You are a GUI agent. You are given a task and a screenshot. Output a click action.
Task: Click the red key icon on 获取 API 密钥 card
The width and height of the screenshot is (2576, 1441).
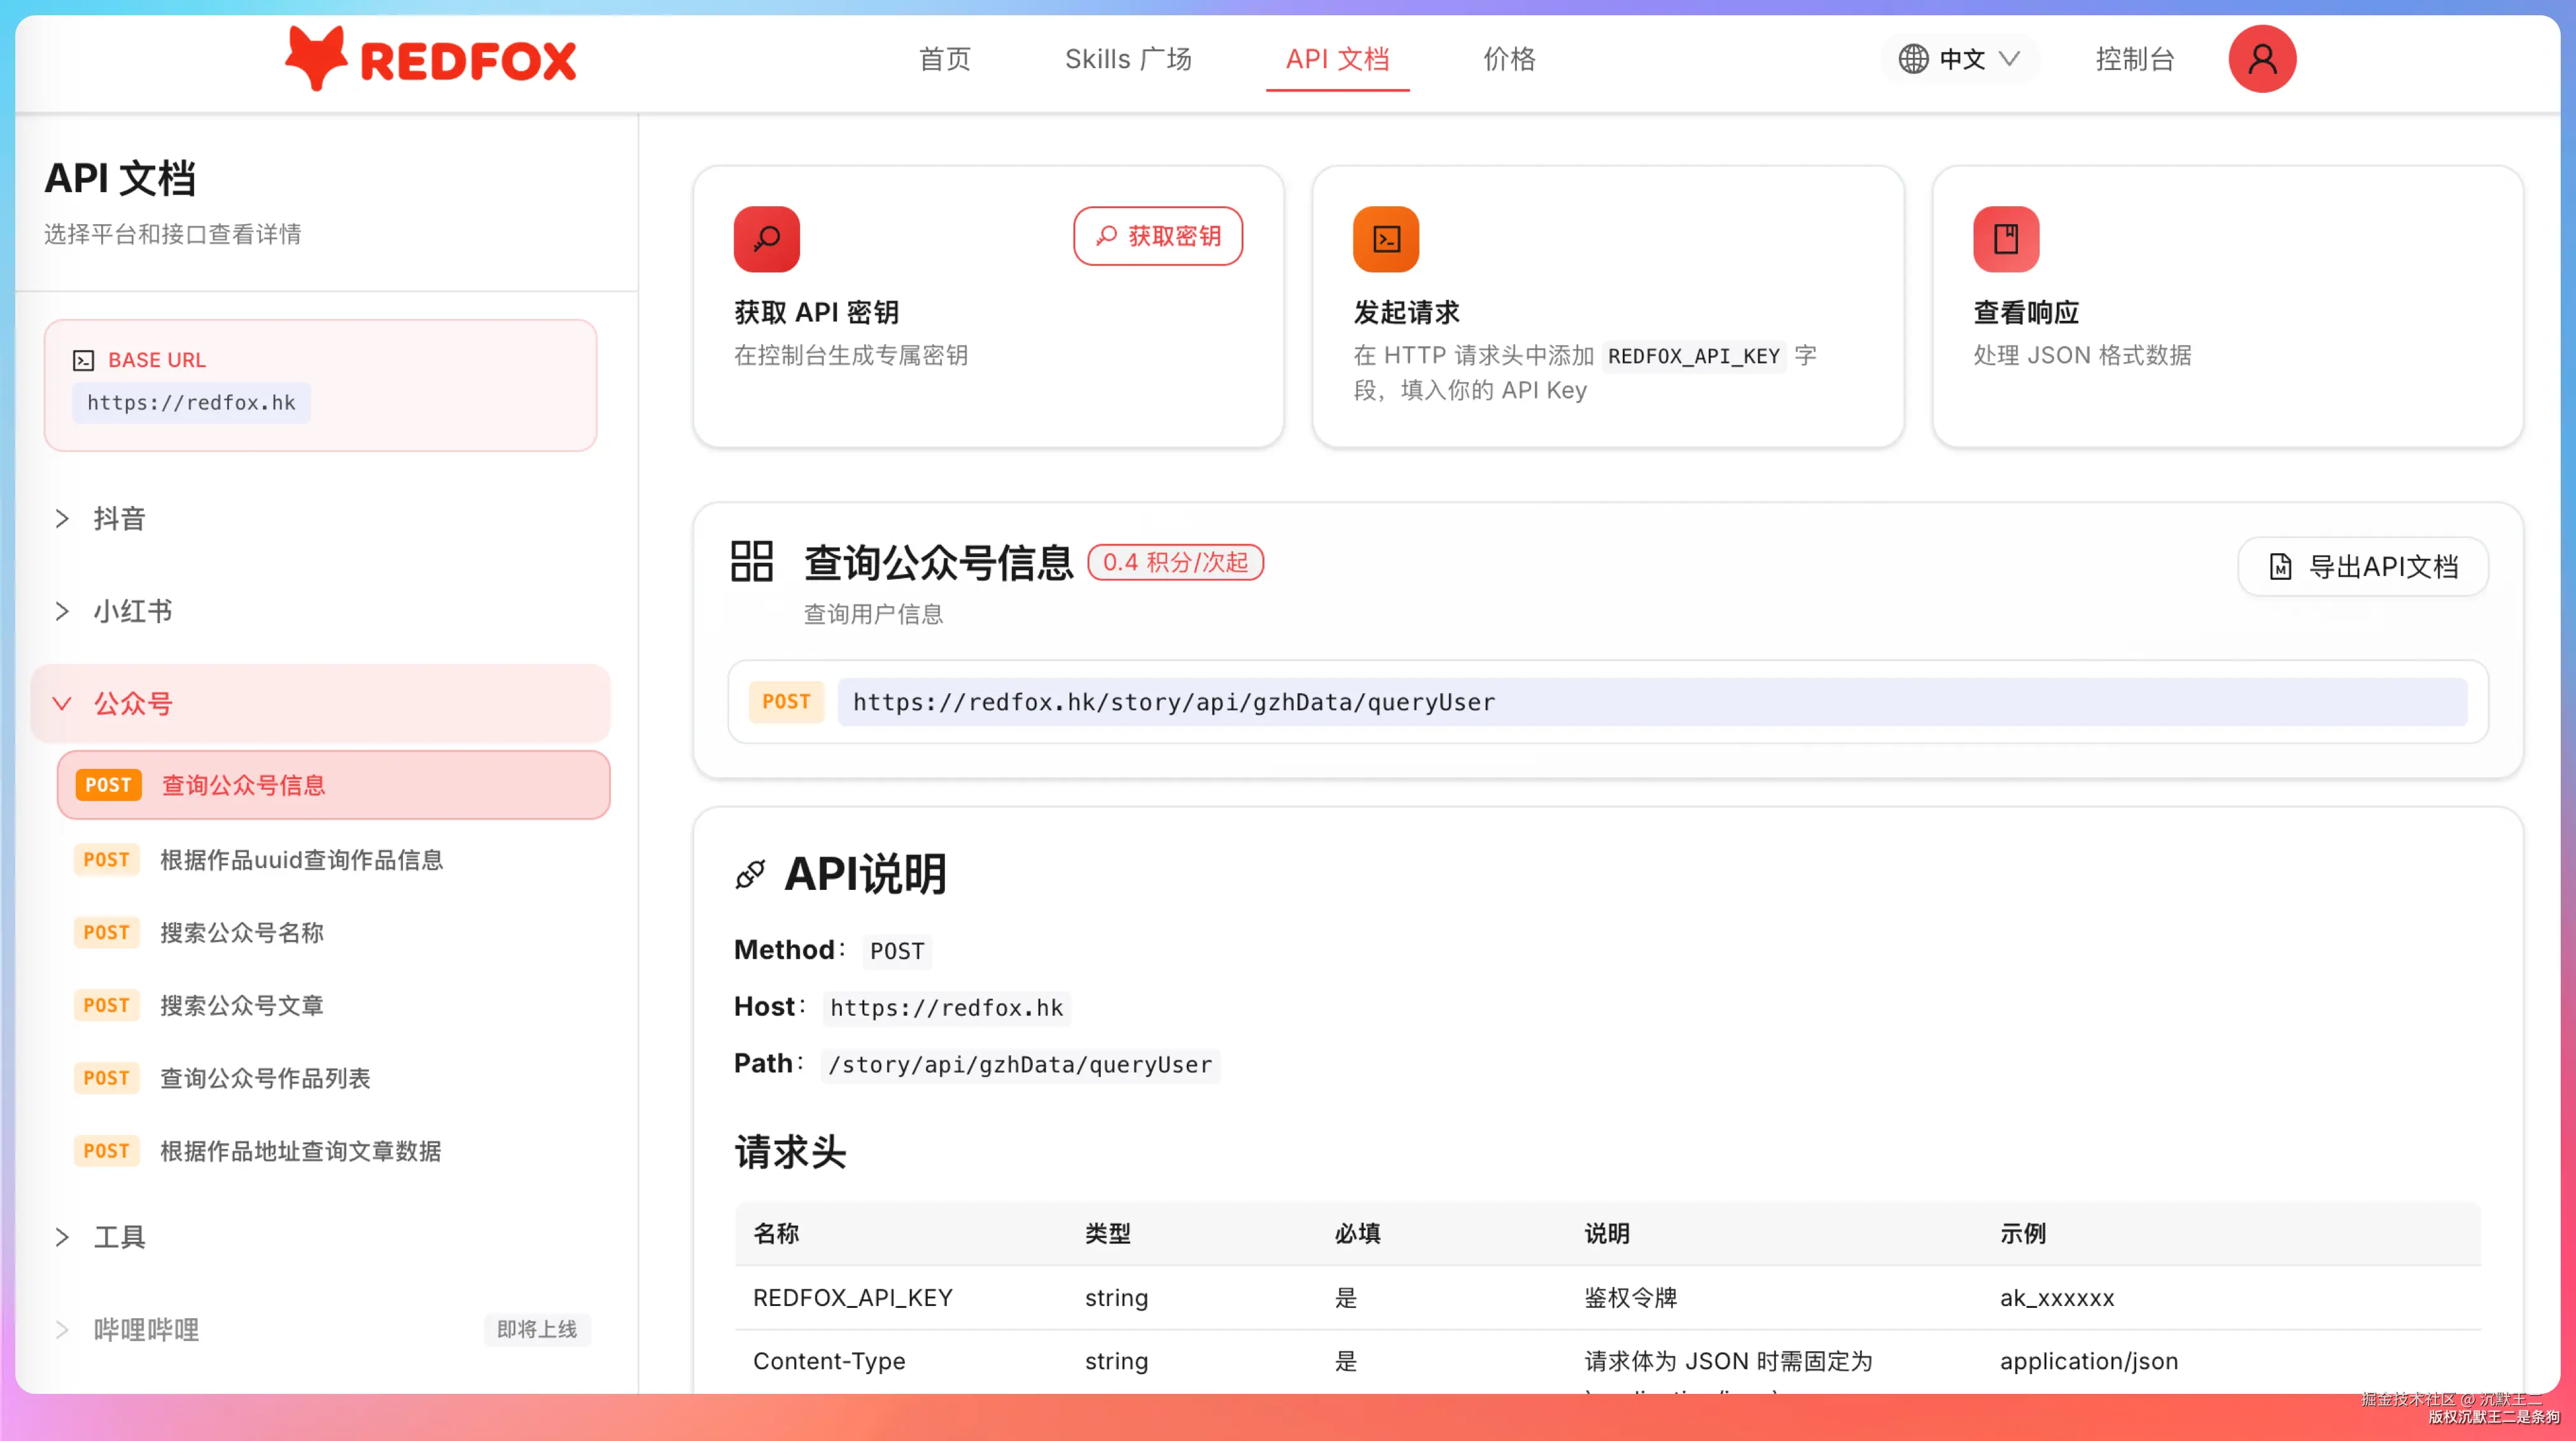766,239
